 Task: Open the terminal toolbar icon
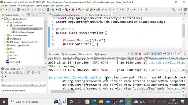coord(18,10)
